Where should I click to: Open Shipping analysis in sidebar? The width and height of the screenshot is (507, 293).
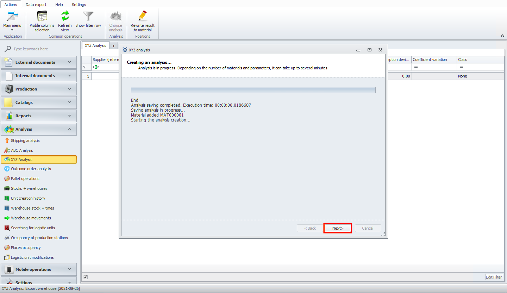click(25, 141)
